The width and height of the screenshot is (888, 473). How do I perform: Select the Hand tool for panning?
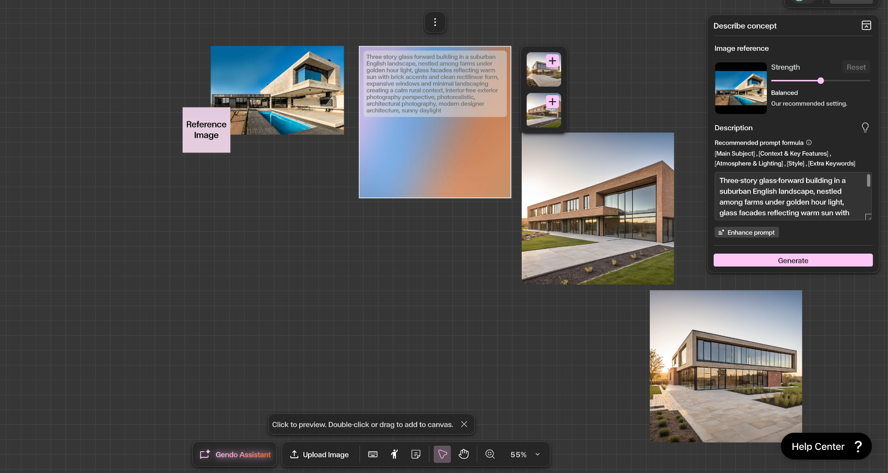coord(464,454)
